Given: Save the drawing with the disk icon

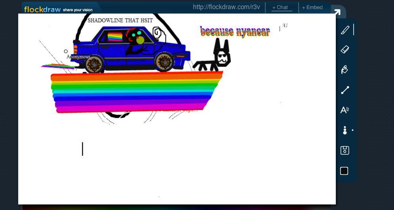Looking at the screenshot, I should tap(345, 150).
